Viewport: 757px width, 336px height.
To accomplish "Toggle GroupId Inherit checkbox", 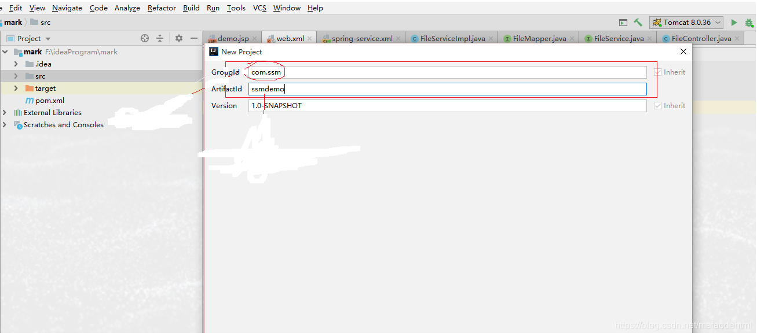I will click(658, 72).
